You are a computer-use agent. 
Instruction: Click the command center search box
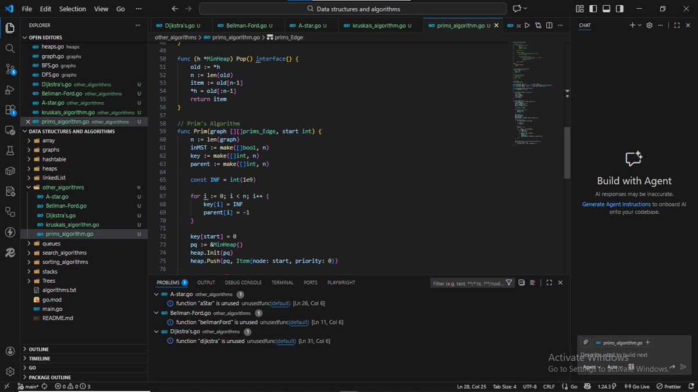click(x=352, y=9)
